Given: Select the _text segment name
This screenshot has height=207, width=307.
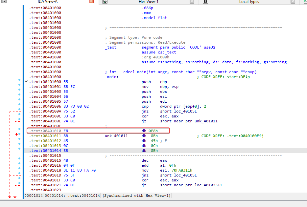Looking at the screenshot, I should pyautogui.click(x=110, y=47).
